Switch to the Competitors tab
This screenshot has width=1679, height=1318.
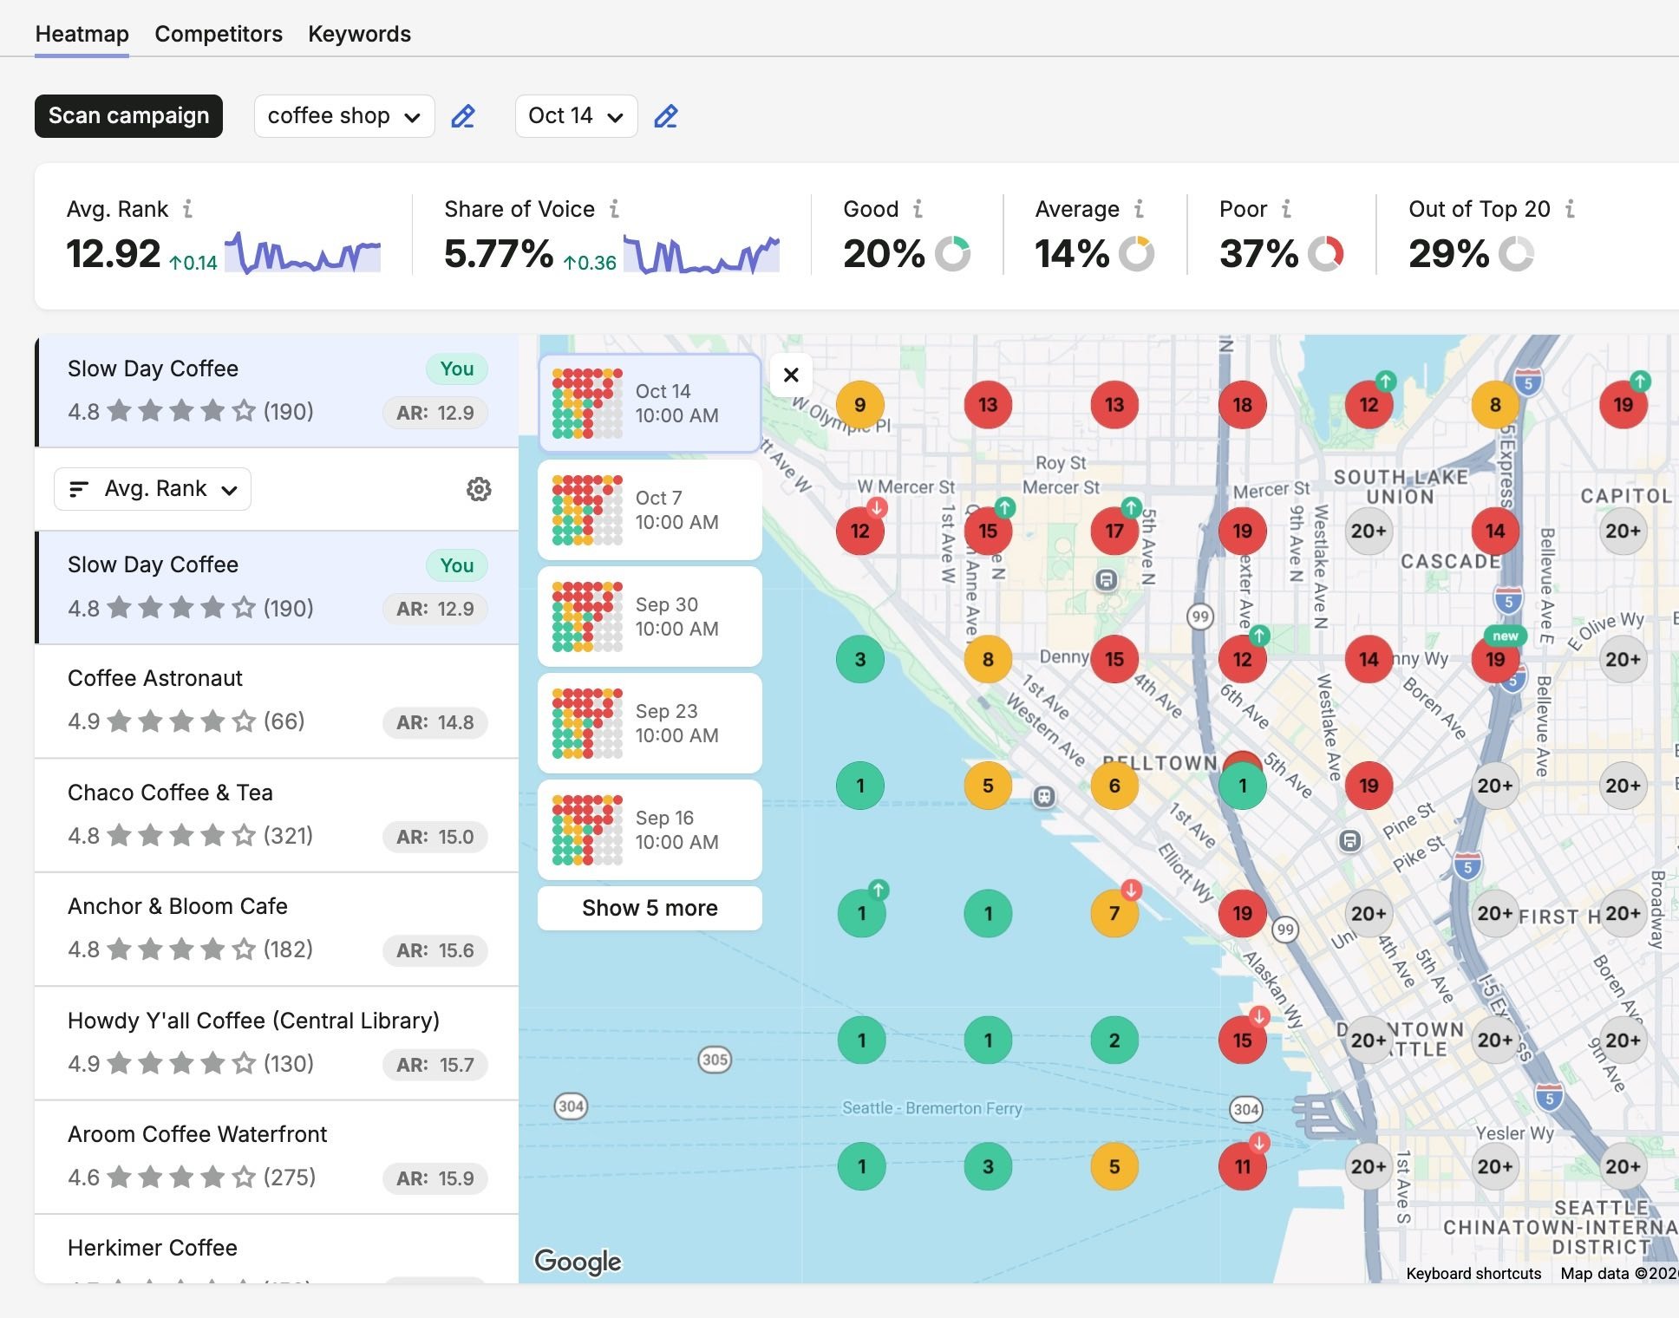coord(219,34)
